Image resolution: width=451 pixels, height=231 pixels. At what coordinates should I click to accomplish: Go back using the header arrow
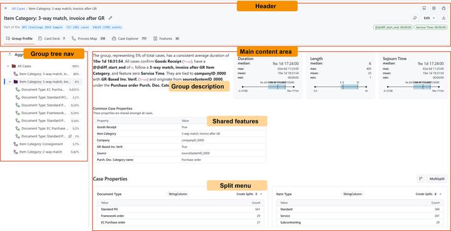(6, 8)
